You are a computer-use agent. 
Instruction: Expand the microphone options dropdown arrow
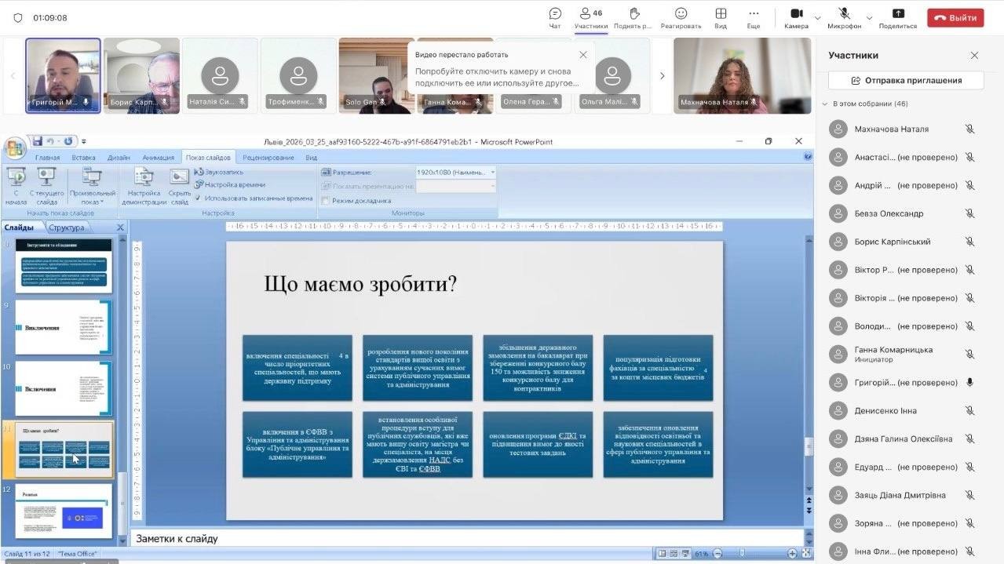coord(869,17)
